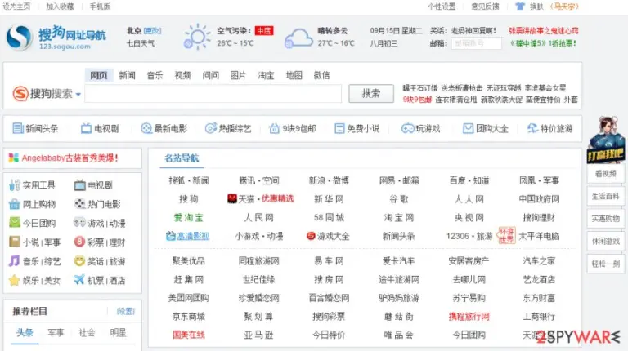This screenshot has height=351, width=628.
Task: Select the 图片 search tab
Action: click(x=238, y=75)
